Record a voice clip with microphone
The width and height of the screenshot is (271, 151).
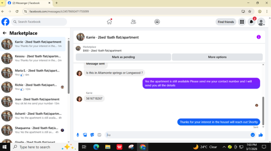[x=78, y=135]
